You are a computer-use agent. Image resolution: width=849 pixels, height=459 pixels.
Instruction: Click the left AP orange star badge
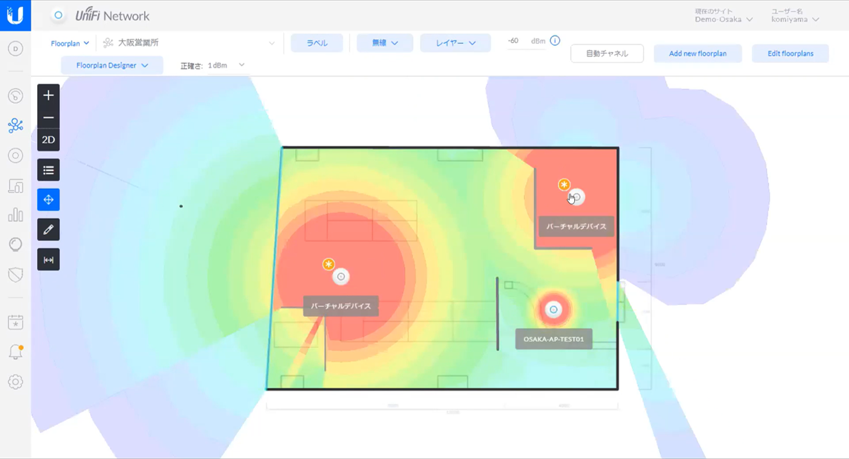(x=328, y=264)
